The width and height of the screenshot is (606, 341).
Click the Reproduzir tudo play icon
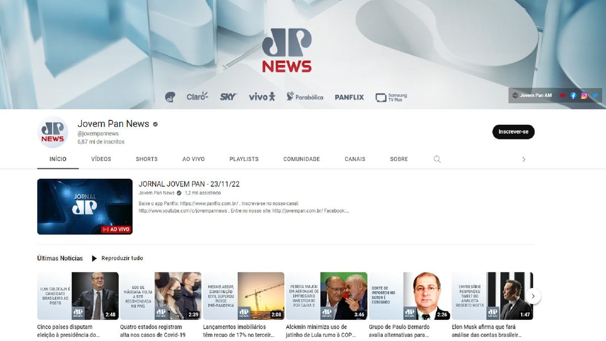[x=94, y=258]
